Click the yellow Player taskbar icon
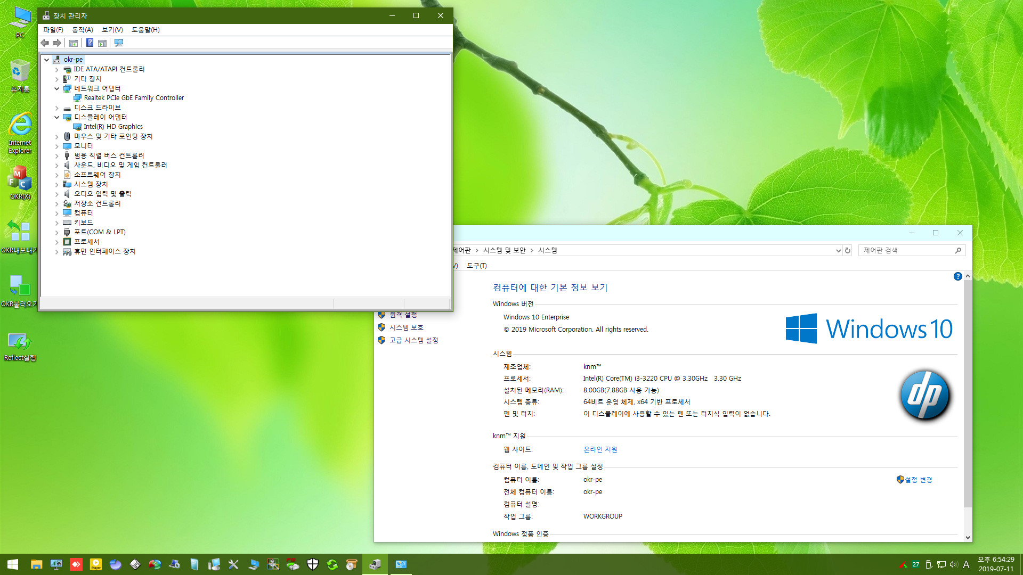The width and height of the screenshot is (1023, 575). coord(96,564)
